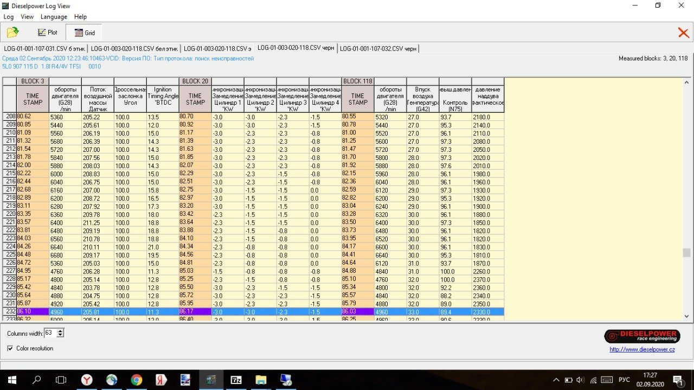The height and width of the screenshot is (390, 694).
Task: Click the air mass cell 210.78
Action: coord(98,239)
